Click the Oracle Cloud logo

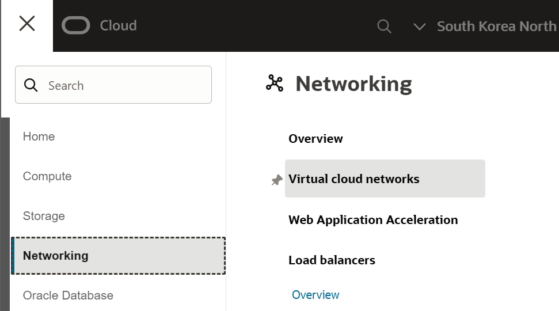point(75,25)
